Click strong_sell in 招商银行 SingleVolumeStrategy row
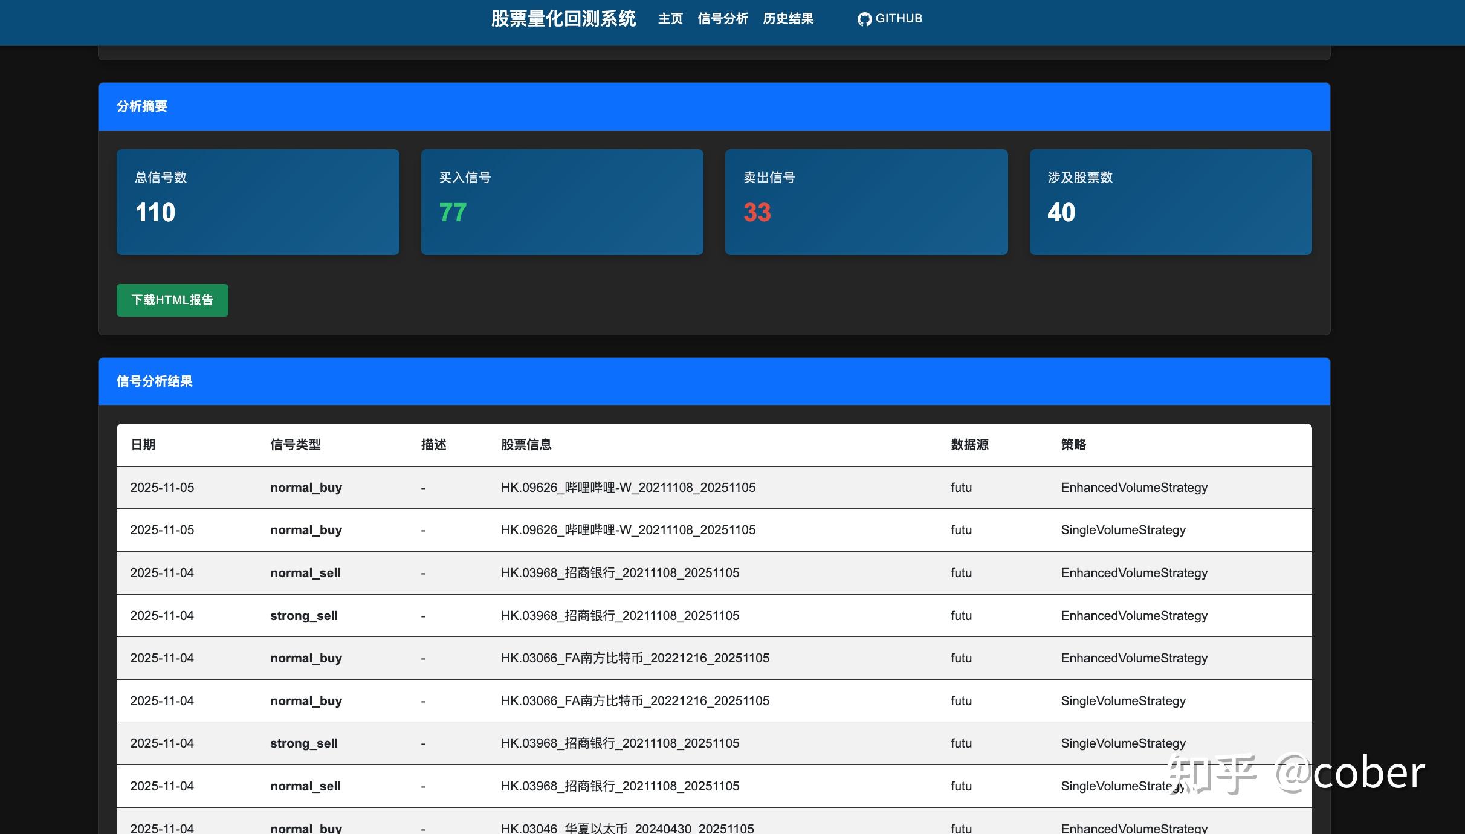This screenshot has width=1465, height=834. tap(304, 743)
